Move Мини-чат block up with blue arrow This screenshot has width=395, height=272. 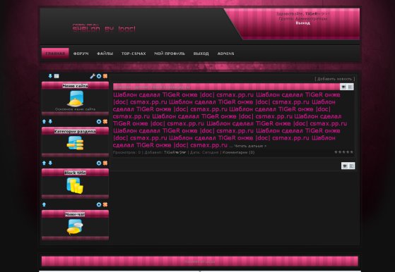click(x=44, y=204)
